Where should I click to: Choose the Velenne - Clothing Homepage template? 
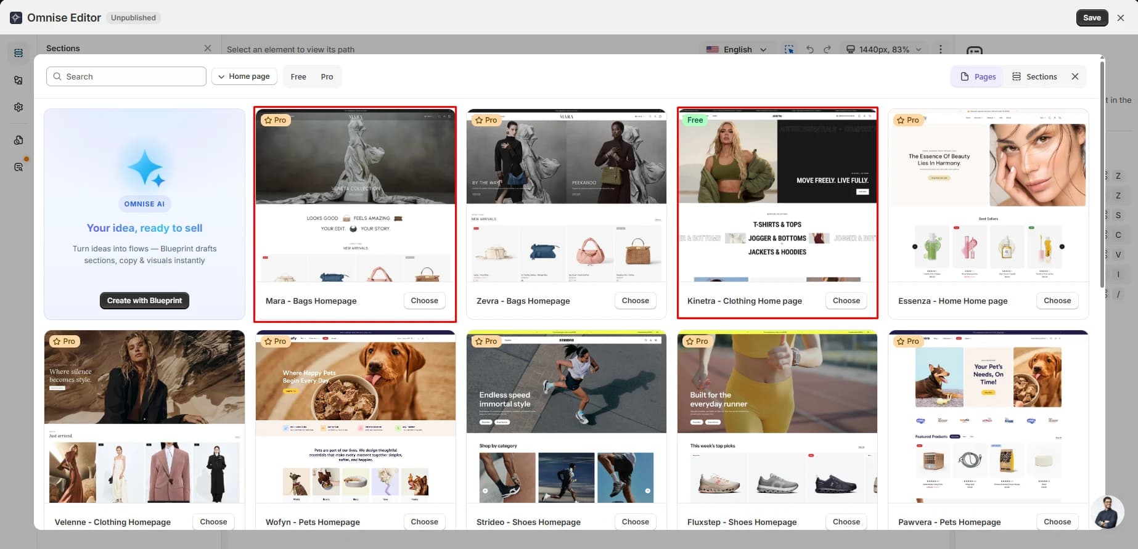[213, 521]
